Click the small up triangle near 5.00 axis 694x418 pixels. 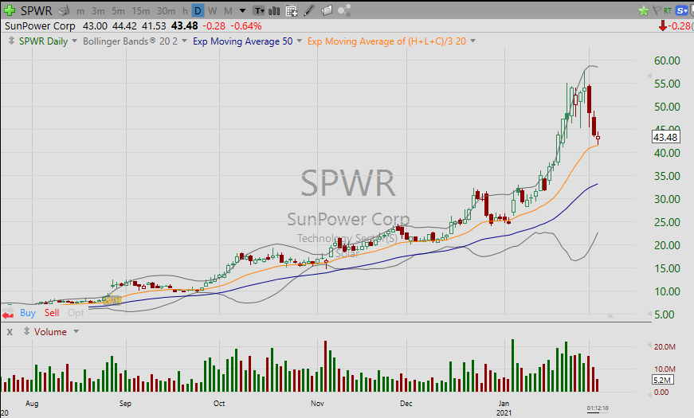(x=610, y=315)
